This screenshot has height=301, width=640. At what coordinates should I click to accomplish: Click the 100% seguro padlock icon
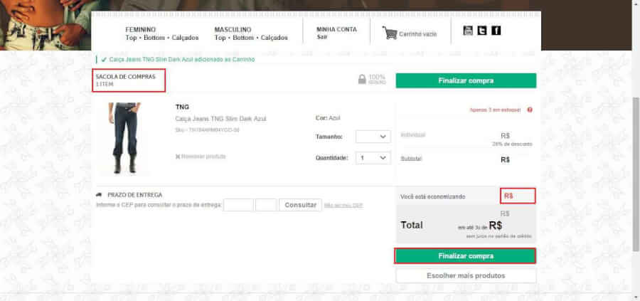point(362,79)
